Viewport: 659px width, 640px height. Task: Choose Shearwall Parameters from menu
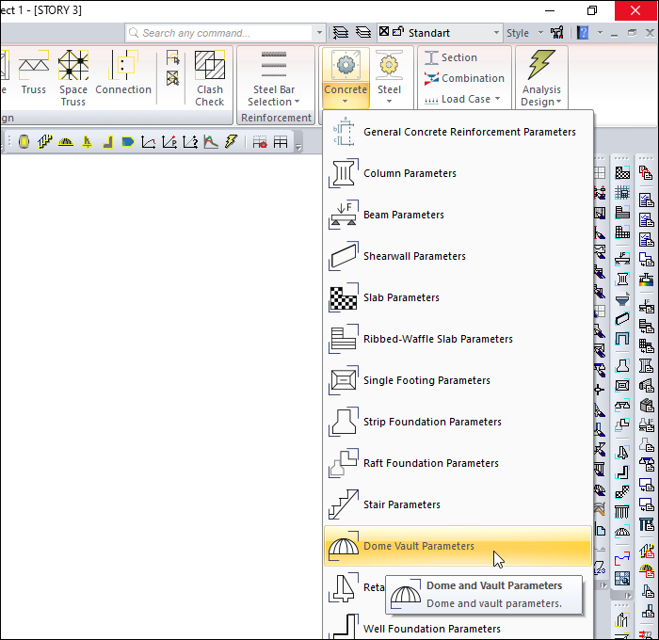click(414, 256)
